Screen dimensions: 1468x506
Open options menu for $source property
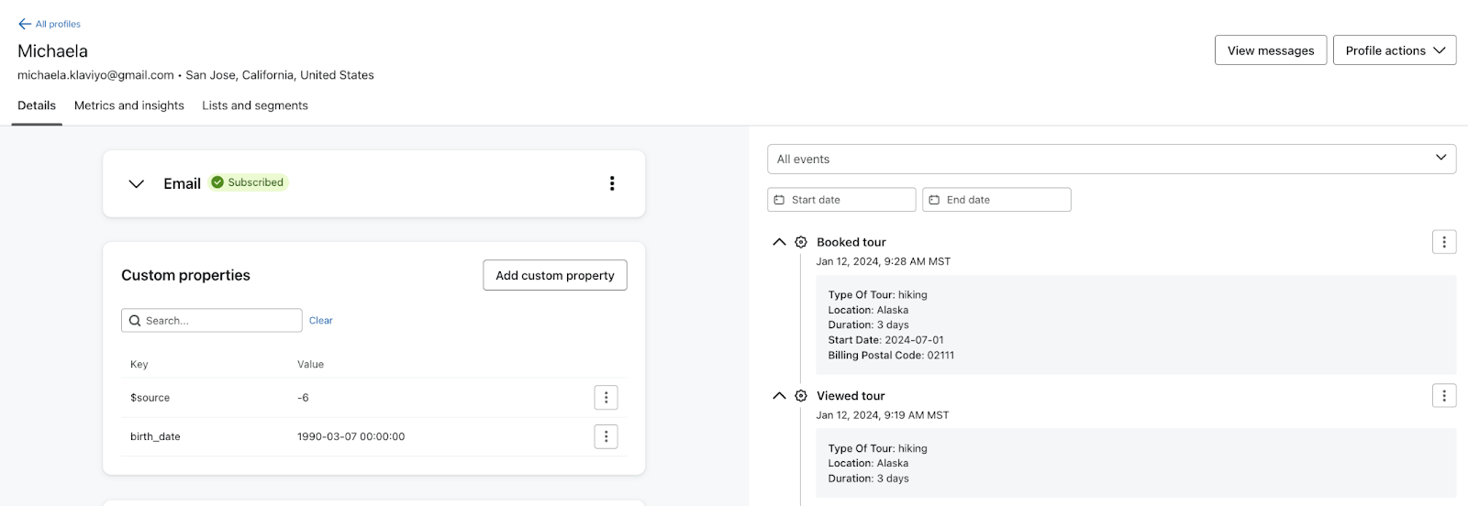coord(606,398)
